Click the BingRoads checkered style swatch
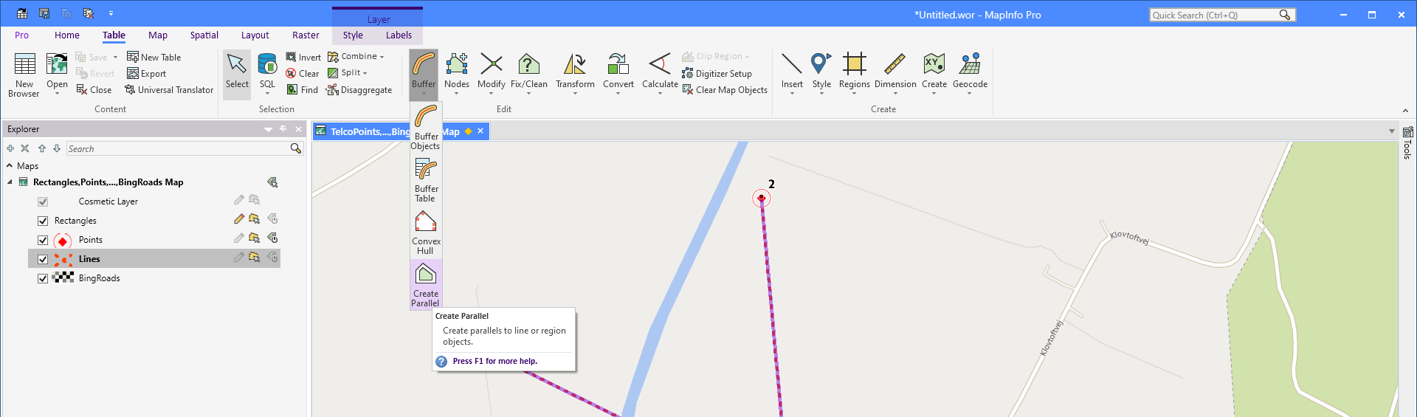Screen dimensions: 1417x417 click(63, 278)
